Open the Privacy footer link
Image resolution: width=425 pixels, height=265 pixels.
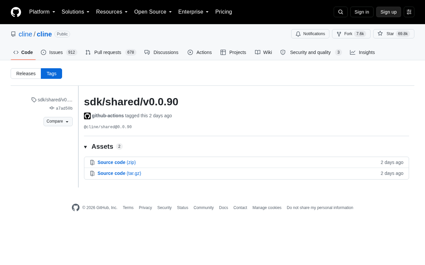(x=145, y=208)
